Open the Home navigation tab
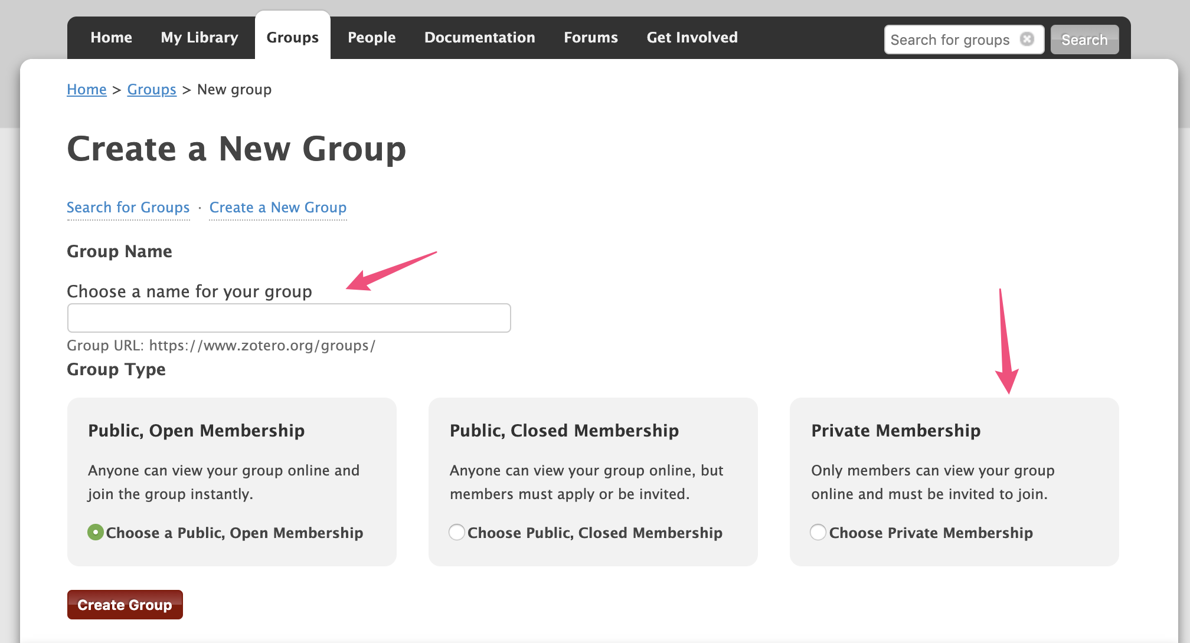Image resolution: width=1190 pixels, height=643 pixels. point(111,38)
